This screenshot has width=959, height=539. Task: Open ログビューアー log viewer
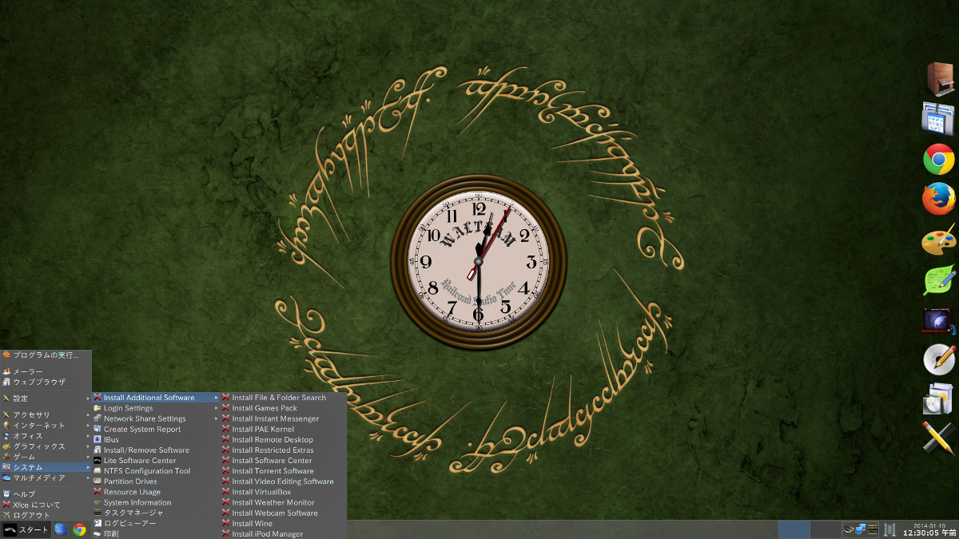156,523
